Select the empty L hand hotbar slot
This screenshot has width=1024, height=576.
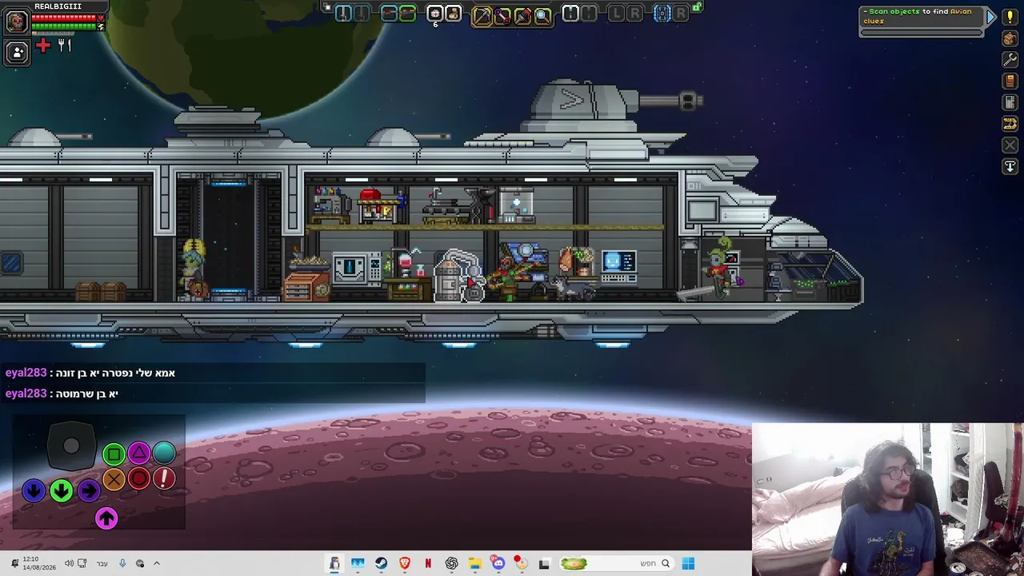tap(617, 13)
